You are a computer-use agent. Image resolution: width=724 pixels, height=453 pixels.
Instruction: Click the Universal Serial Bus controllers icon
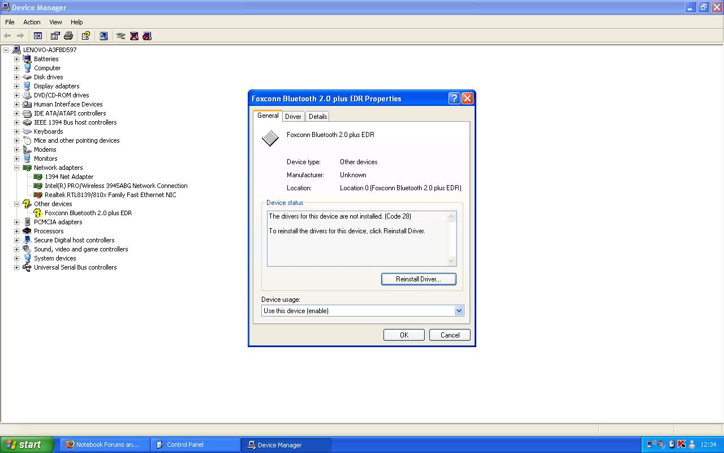point(27,267)
